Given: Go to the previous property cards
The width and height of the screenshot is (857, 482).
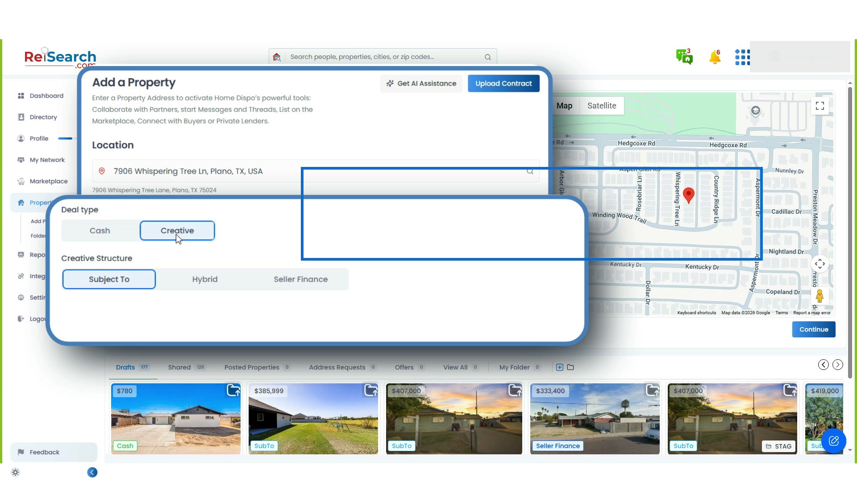Looking at the screenshot, I should [824, 365].
